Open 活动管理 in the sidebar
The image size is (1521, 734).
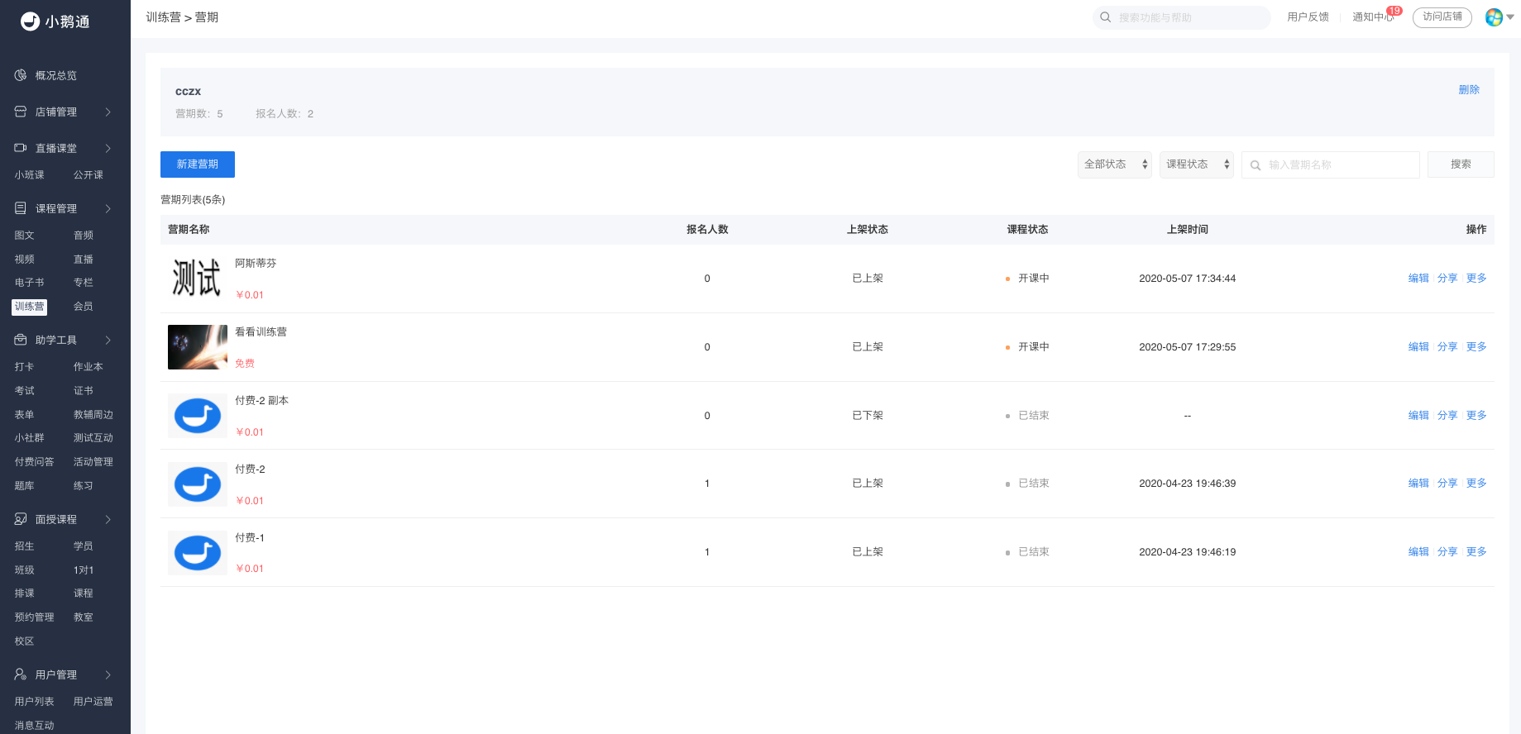coord(93,462)
